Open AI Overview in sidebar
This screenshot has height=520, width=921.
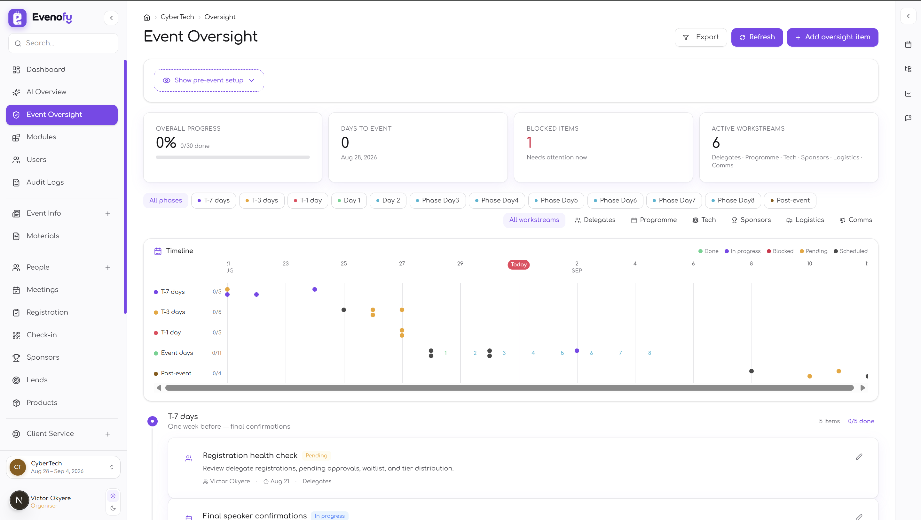tap(62, 92)
